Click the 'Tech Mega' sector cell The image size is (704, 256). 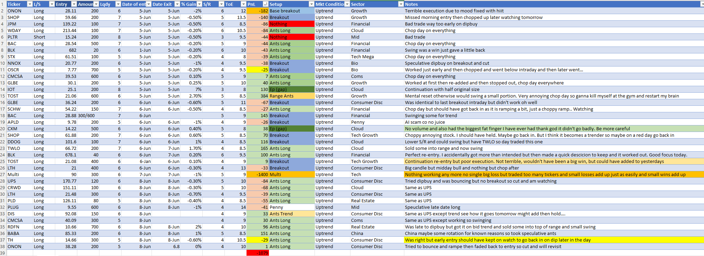tap(377, 57)
